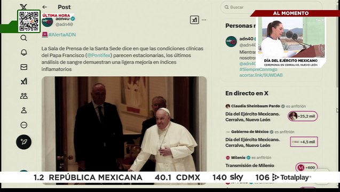Screen dimensions: 340x192
Task: Click the QR code overlay
Action: click(x=29, y=21)
